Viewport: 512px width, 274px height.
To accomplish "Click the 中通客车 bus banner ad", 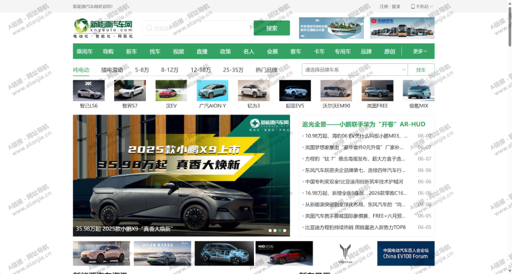I will click(402, 28).
